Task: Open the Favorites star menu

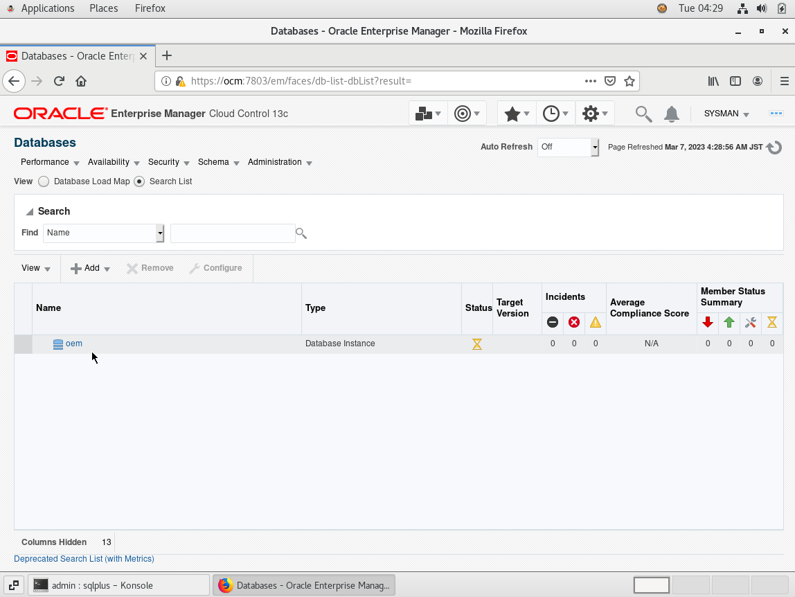Action: 517,114
